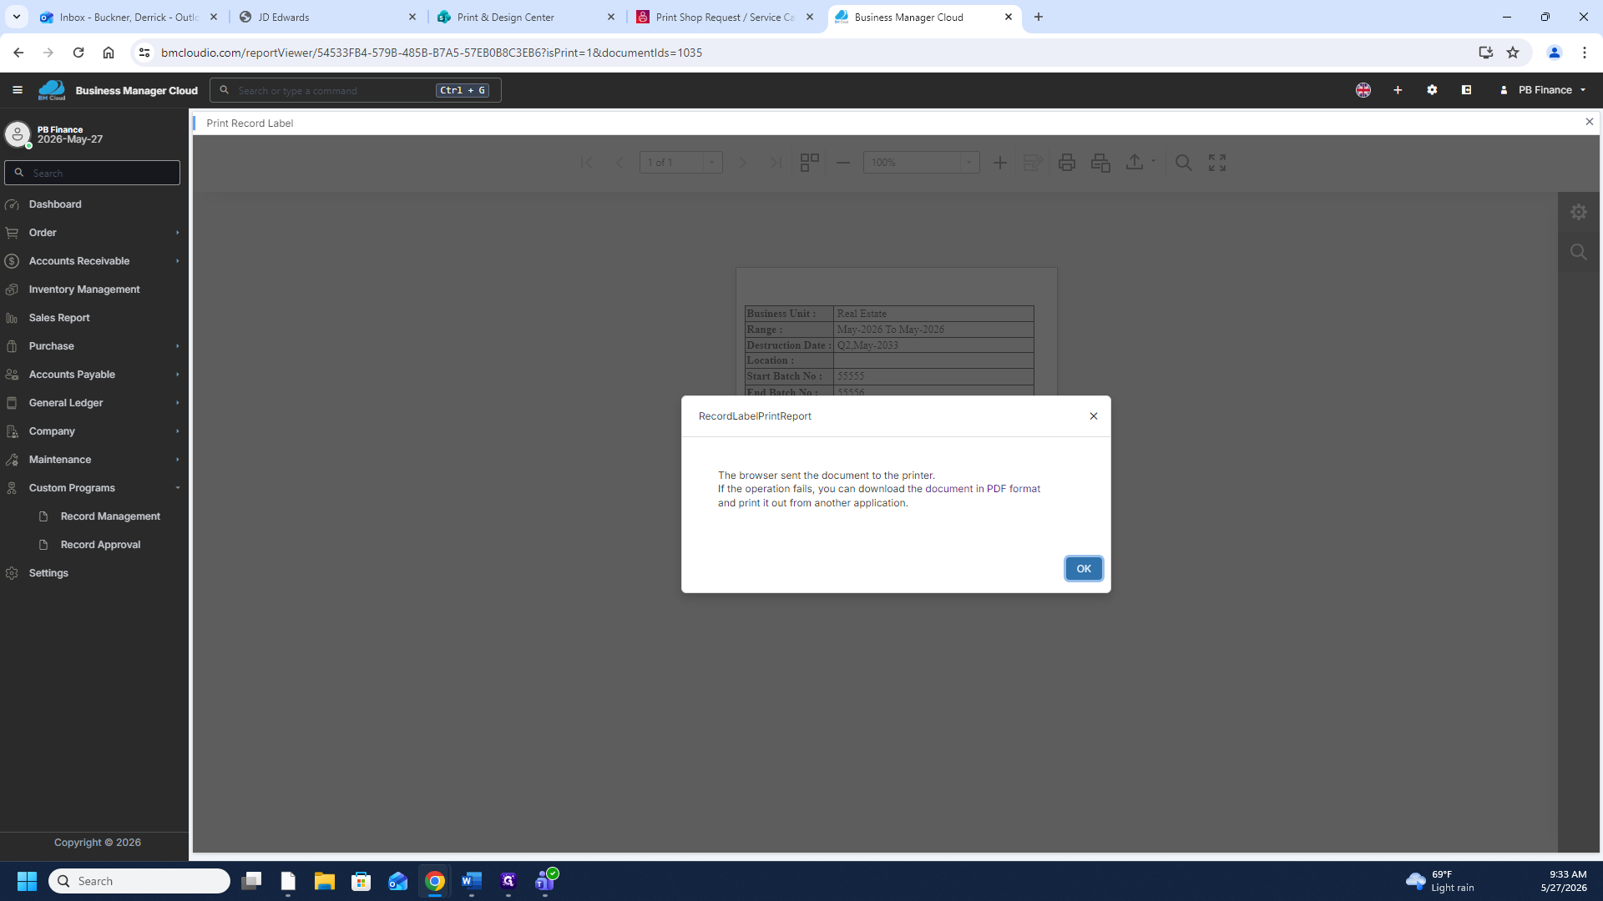The image size is (1603, 901).
Task: Click the Export To icon
Action: pos(1134,163)
